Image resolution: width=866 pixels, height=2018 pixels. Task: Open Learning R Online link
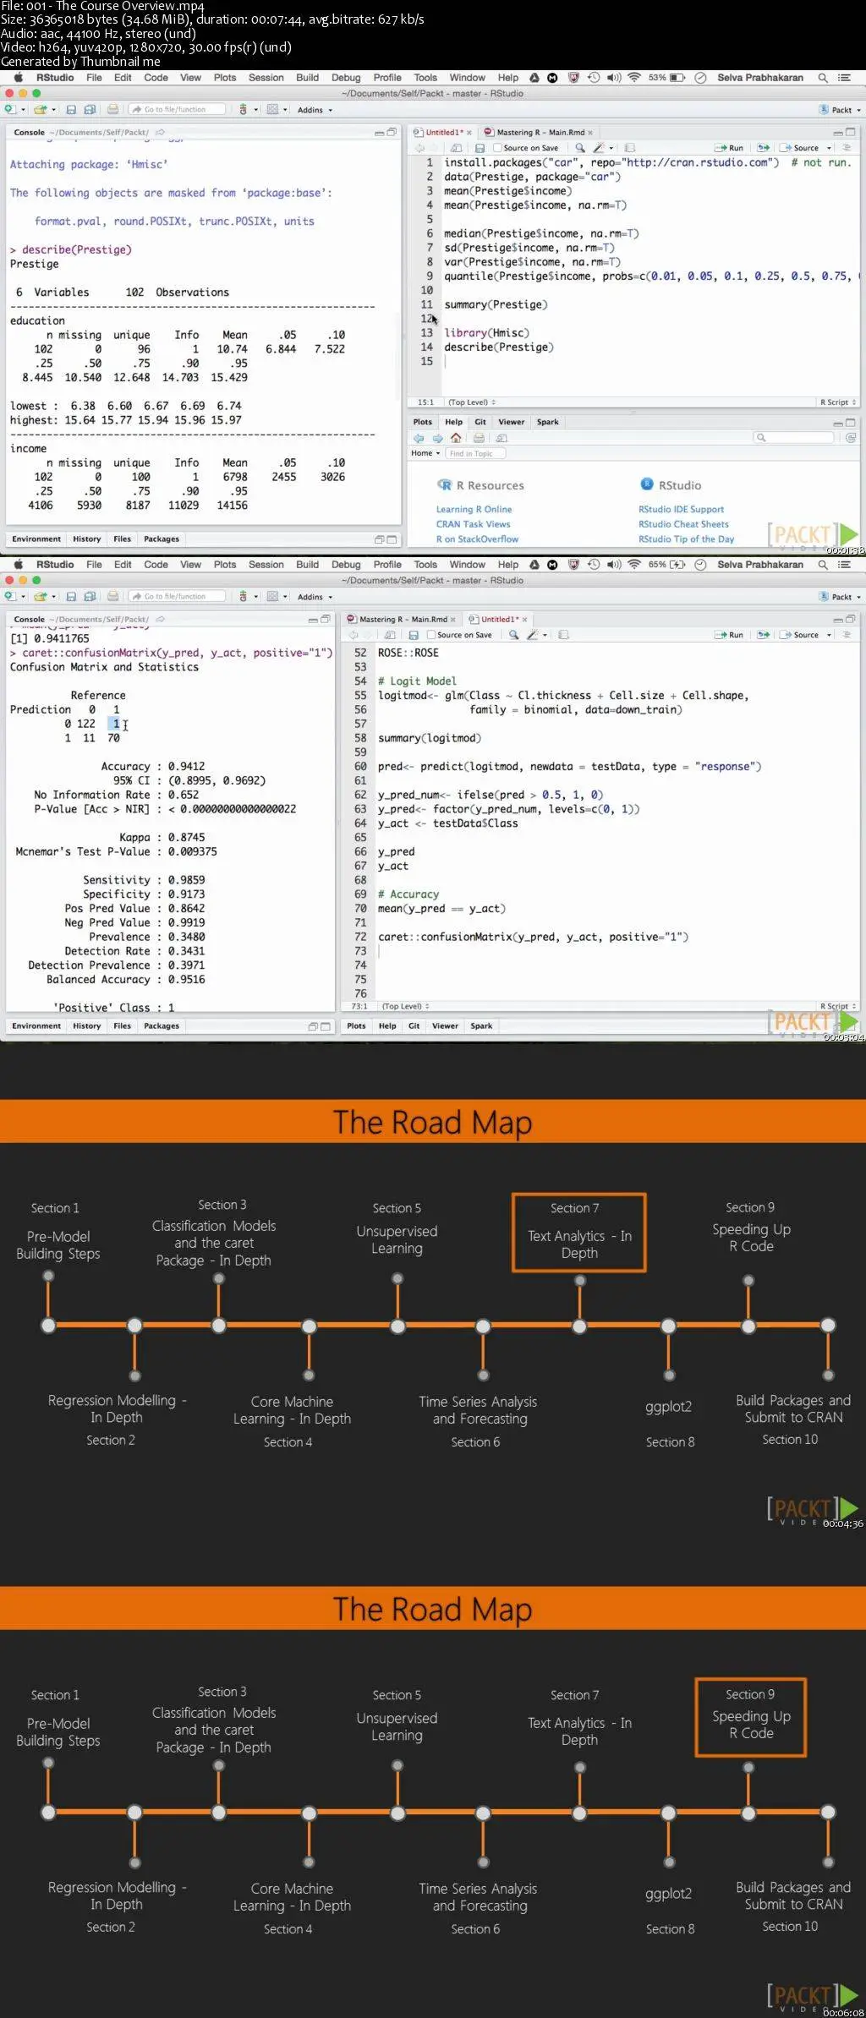coord(474,510)
